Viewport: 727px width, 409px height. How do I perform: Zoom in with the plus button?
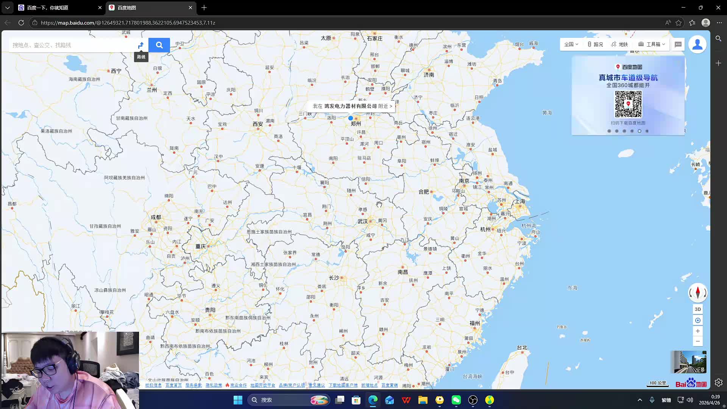coord(697,331)
